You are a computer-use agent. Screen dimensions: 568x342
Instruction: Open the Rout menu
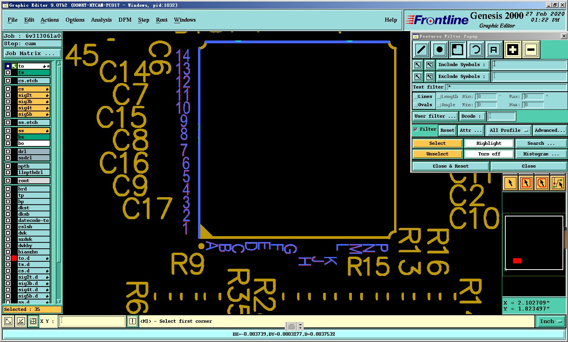click(162, 20)
